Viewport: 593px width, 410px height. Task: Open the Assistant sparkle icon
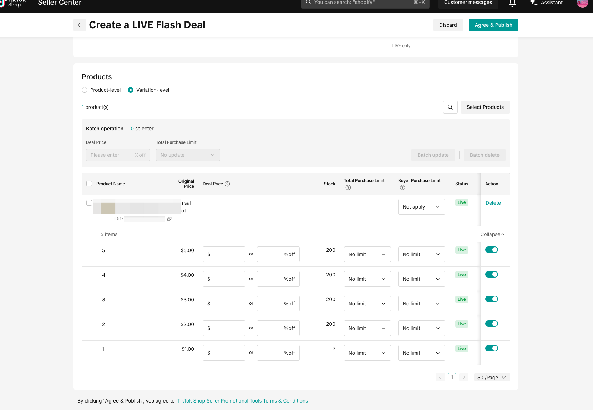click(533, 3)
